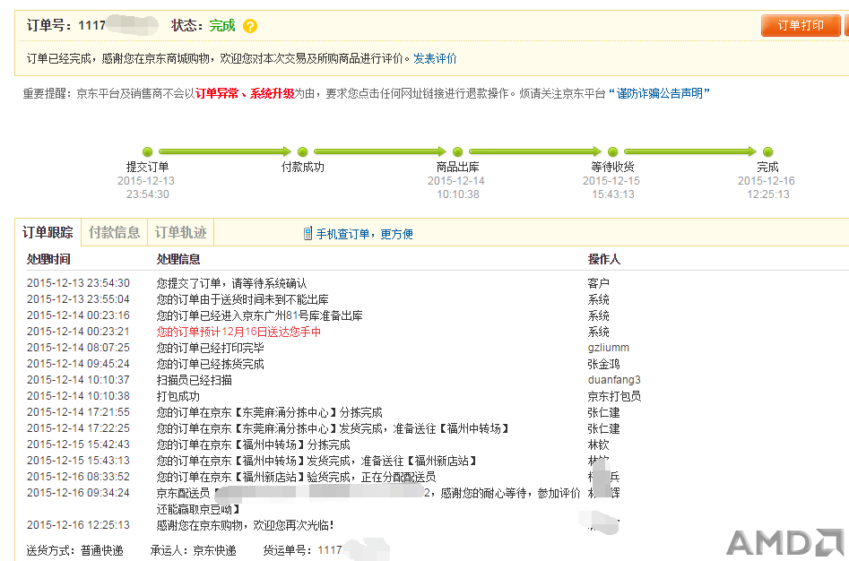
Task: Switch to the 付款信息 tab
Action: click(114, 233)
